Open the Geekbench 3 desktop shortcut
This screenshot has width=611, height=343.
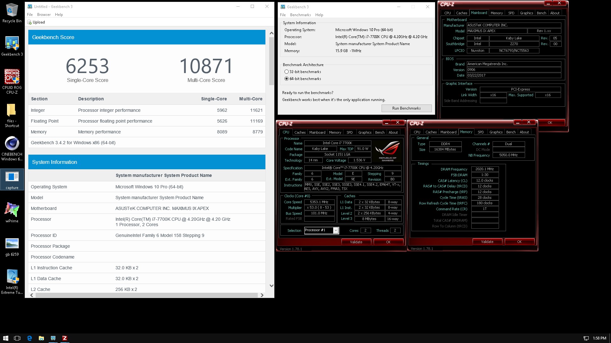(12, 46)
